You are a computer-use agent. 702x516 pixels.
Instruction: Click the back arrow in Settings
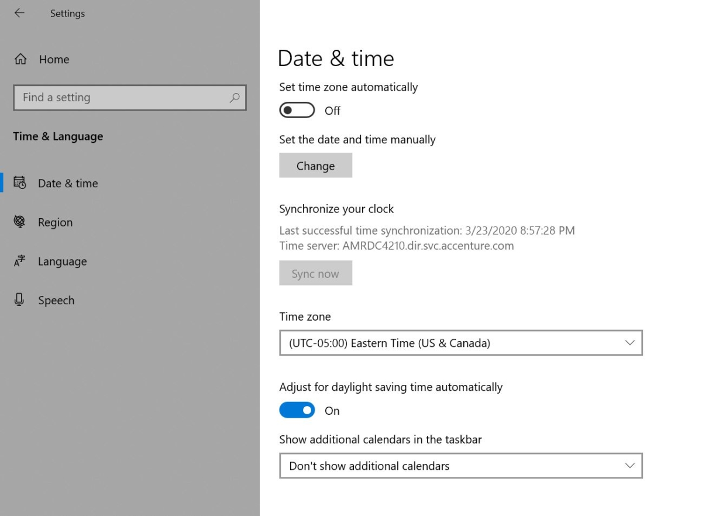(x=19, y=13)
